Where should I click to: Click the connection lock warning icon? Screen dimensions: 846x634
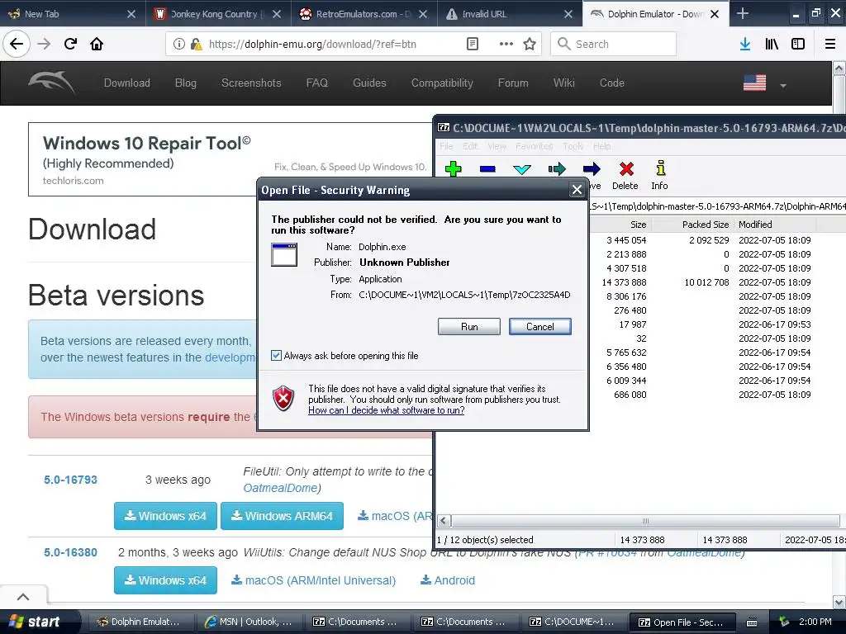click(197, 44)
